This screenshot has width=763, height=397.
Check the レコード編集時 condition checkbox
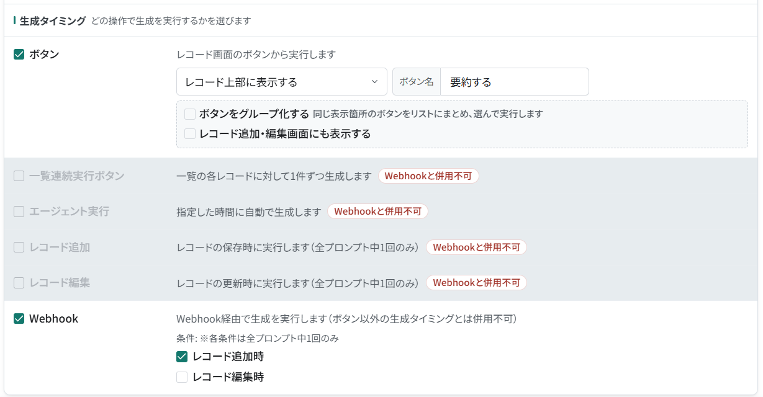(x=182, y=377)
